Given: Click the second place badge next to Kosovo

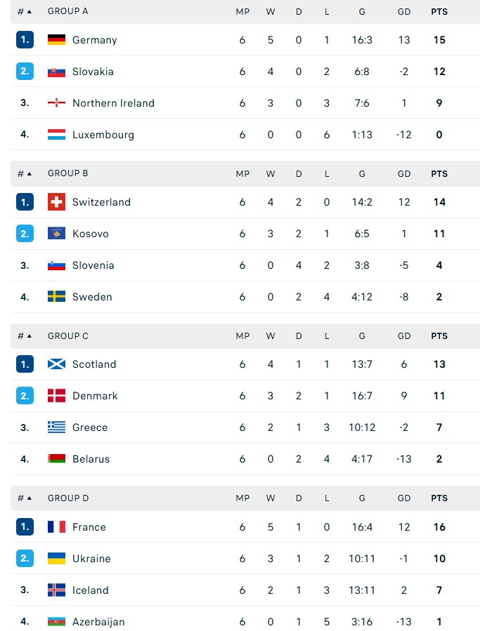Looking at the screenshot, I should 25,234.
